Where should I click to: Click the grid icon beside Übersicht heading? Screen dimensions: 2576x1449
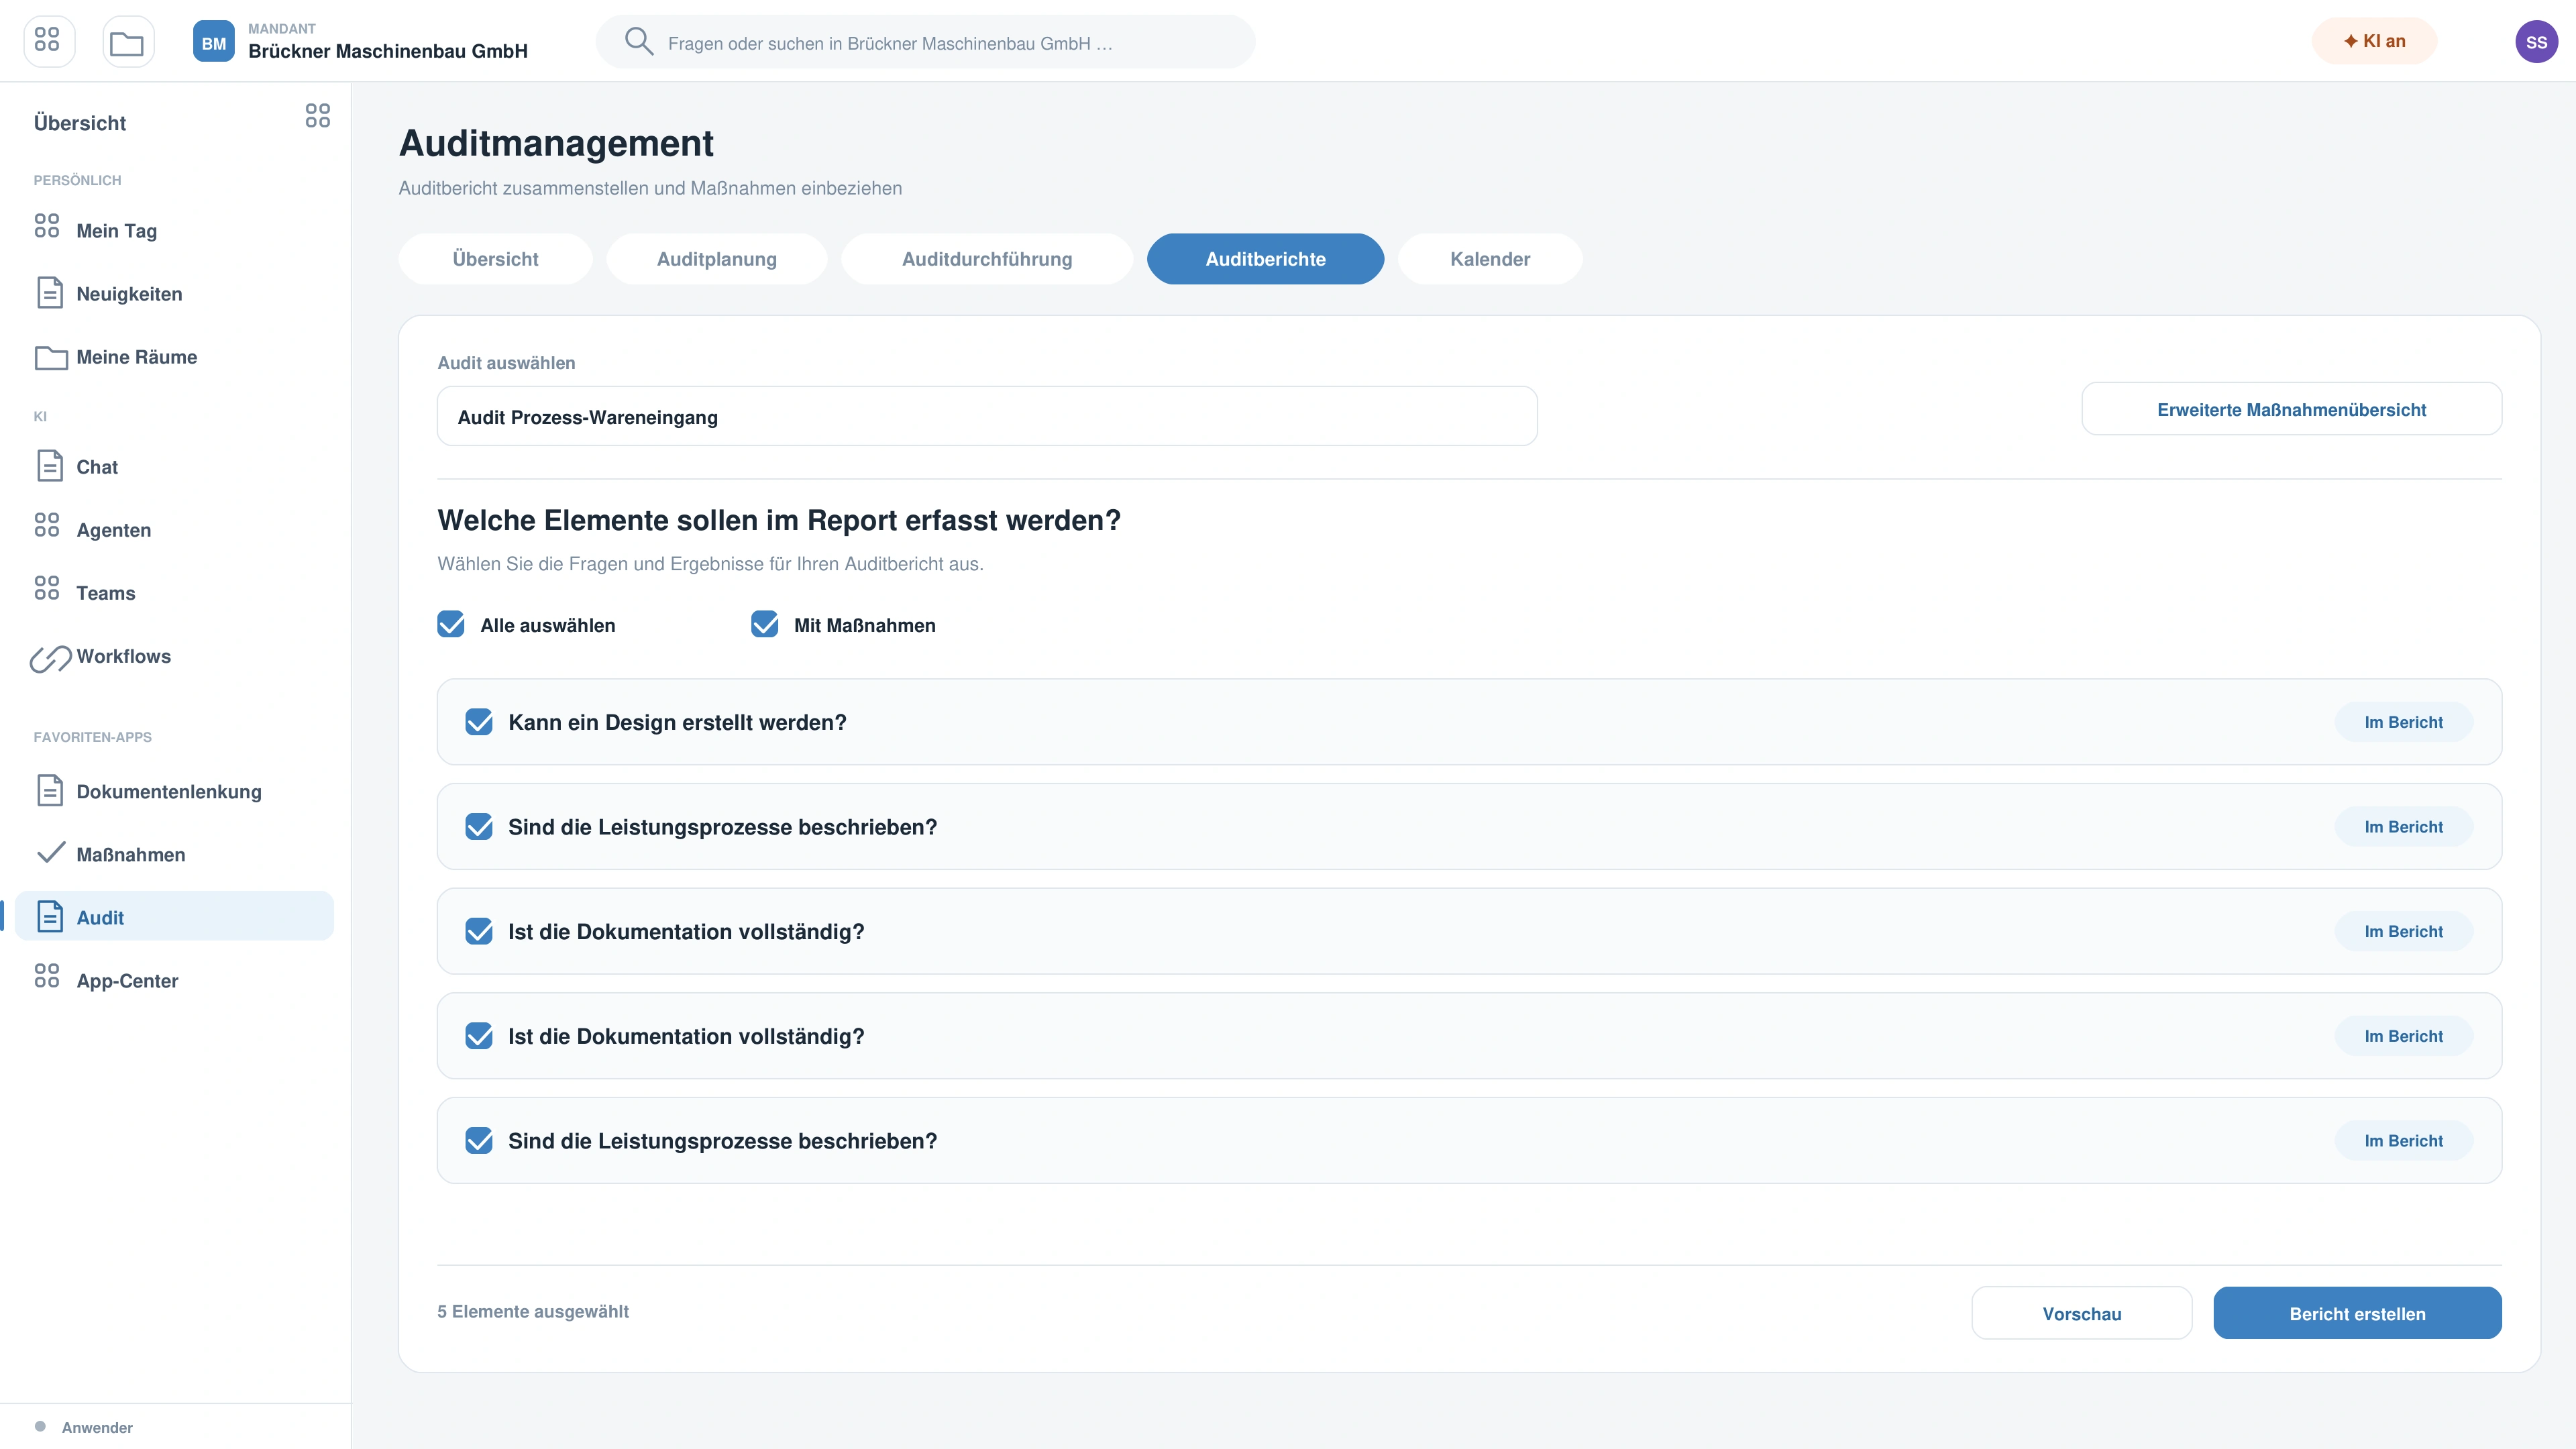coord(317,116)
